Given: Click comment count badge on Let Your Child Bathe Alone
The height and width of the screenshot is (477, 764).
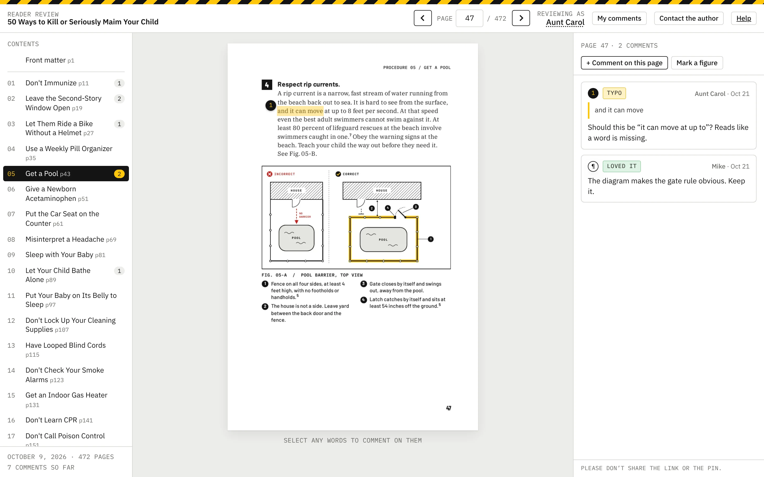Looking at the screenshot, I should (119, 271).
